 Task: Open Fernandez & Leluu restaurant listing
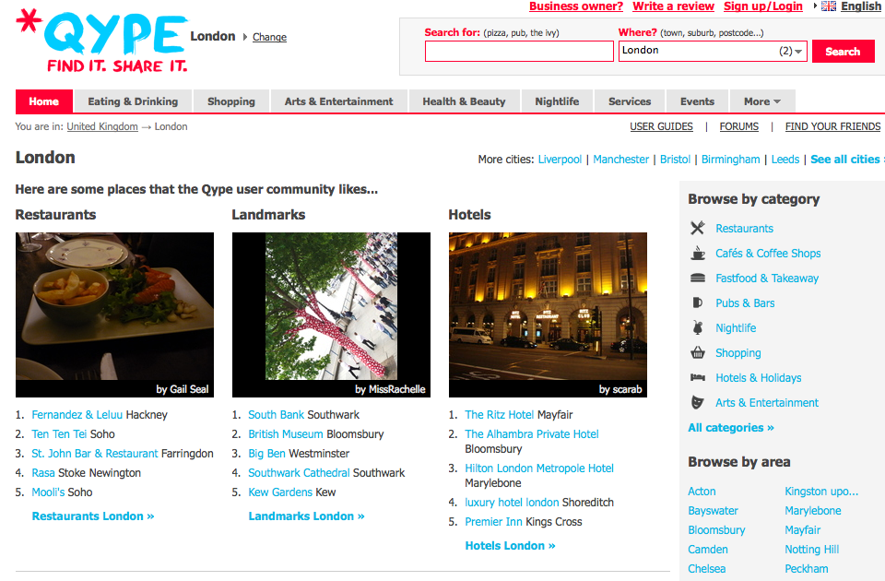[77, 415]
